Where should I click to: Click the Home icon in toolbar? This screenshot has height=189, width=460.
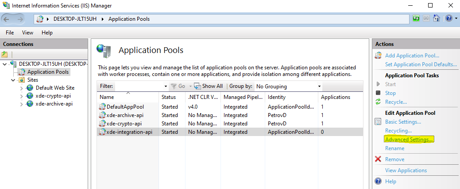(x=437, y=19)
